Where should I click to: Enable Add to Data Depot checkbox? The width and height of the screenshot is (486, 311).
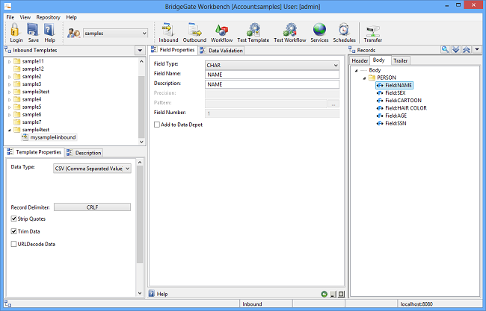pos(157,125)
